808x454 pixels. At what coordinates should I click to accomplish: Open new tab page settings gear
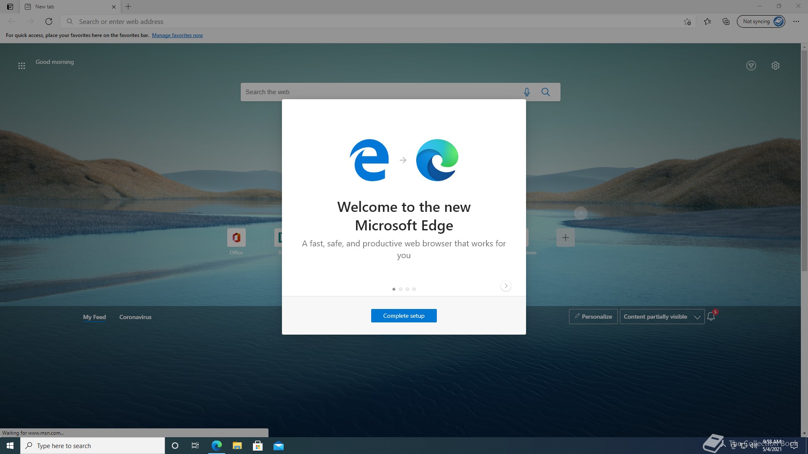click(x=776, y=66)
